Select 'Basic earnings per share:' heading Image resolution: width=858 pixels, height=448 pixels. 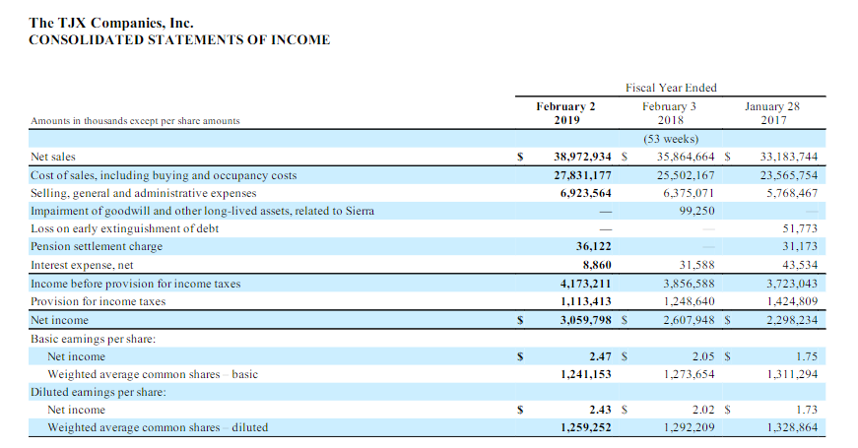(x=93, y=339)
